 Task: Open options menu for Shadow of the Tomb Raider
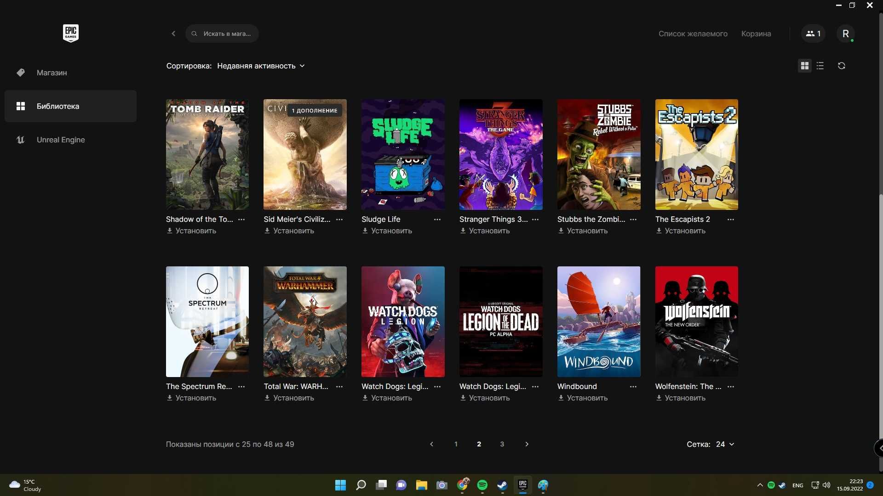point(241,220)
